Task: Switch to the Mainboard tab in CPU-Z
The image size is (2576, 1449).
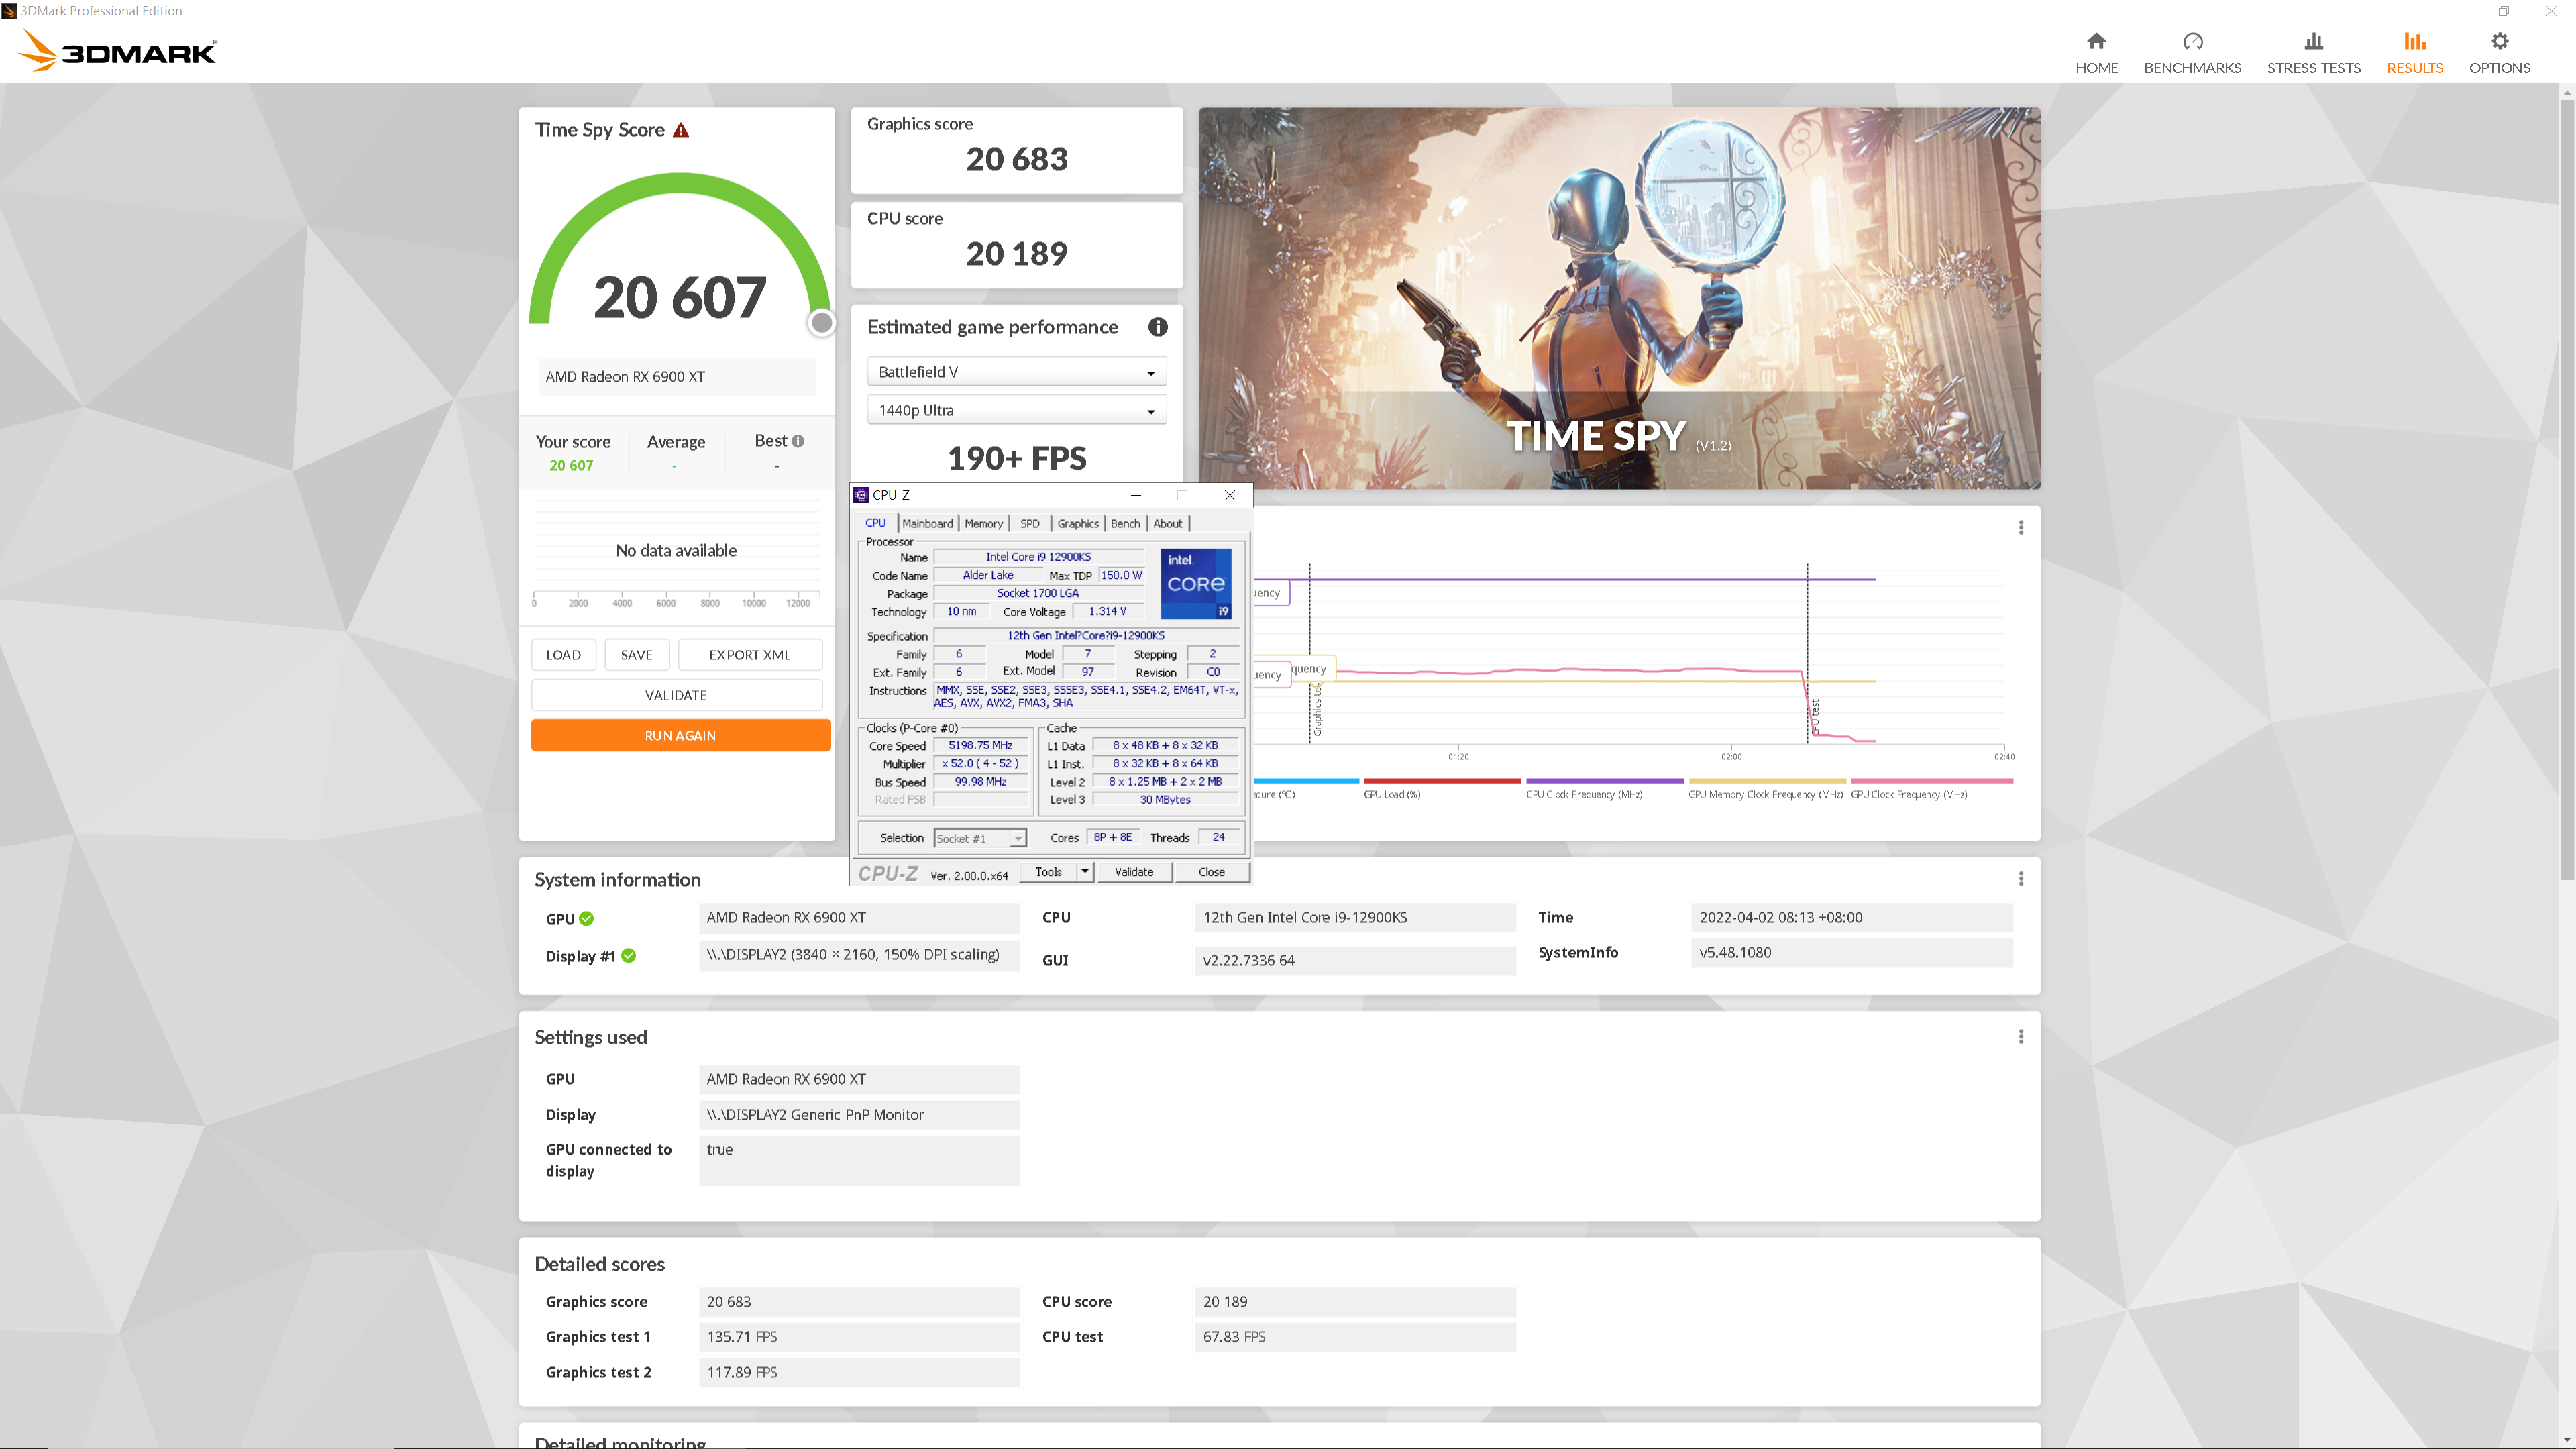Action: pos(927,523)
